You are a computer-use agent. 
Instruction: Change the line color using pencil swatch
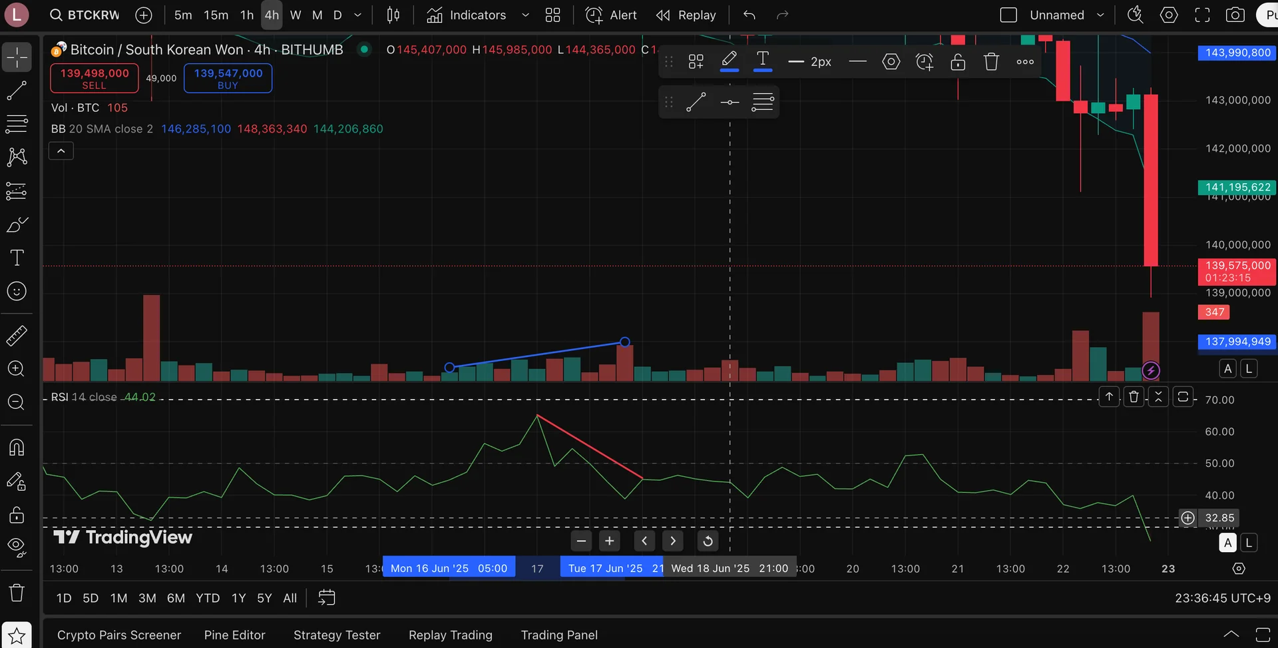point(730,62)
